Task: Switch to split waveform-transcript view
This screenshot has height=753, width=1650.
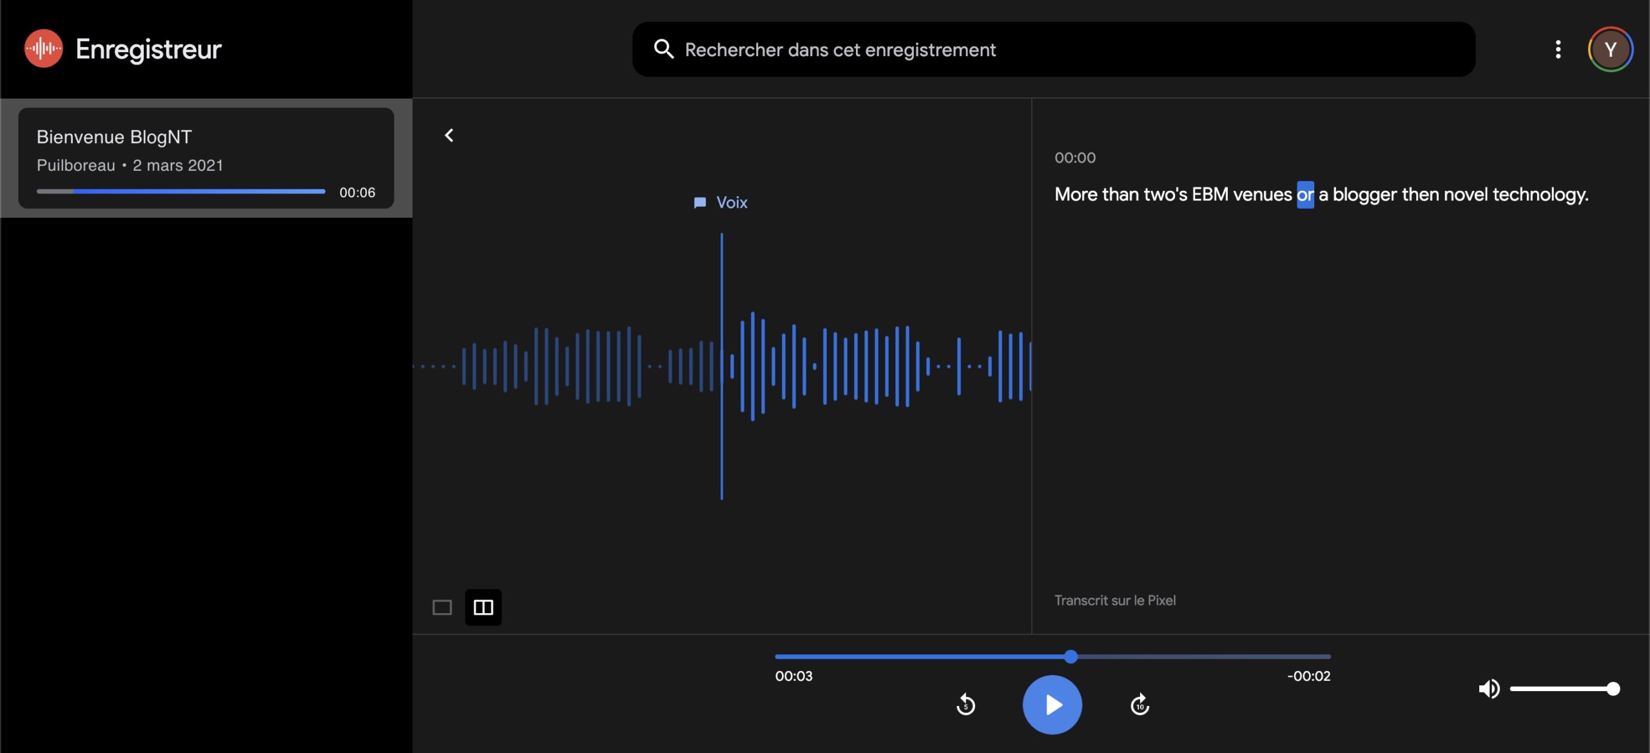Action: (x=483, y=607)
